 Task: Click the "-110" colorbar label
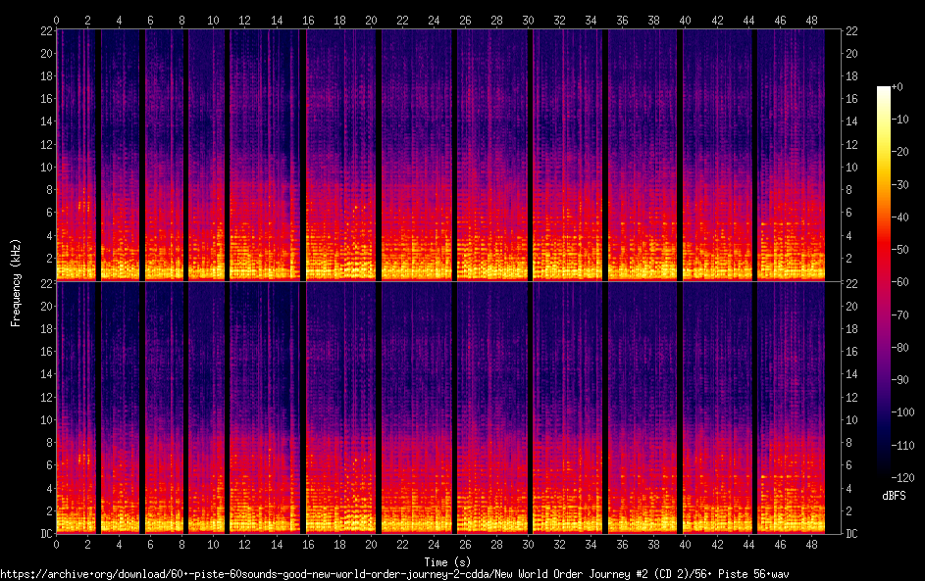coord(902,446)
